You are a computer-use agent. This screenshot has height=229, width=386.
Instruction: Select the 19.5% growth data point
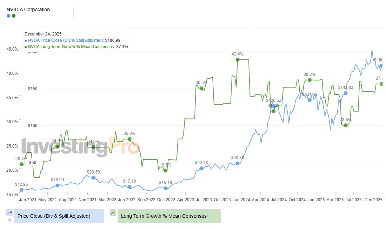click(x=165, y=170)
